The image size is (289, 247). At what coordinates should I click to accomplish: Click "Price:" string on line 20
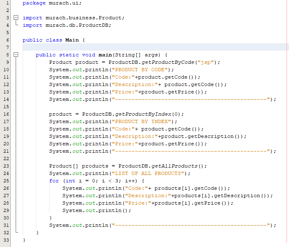tap(125, 144)
